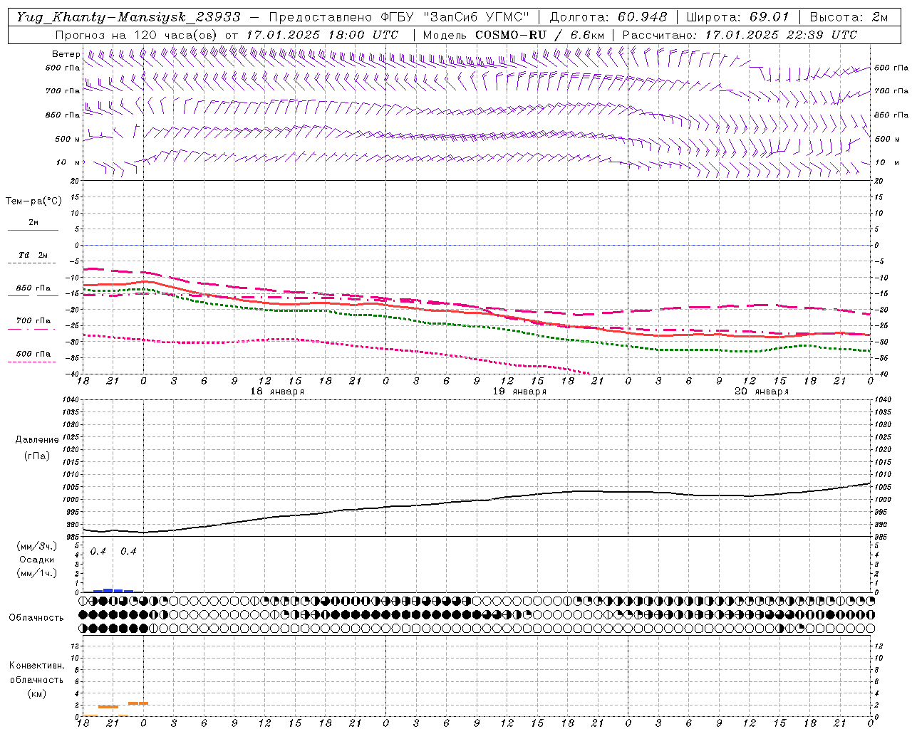Click the blue precipitation bars near hour 21

point(113,590)
